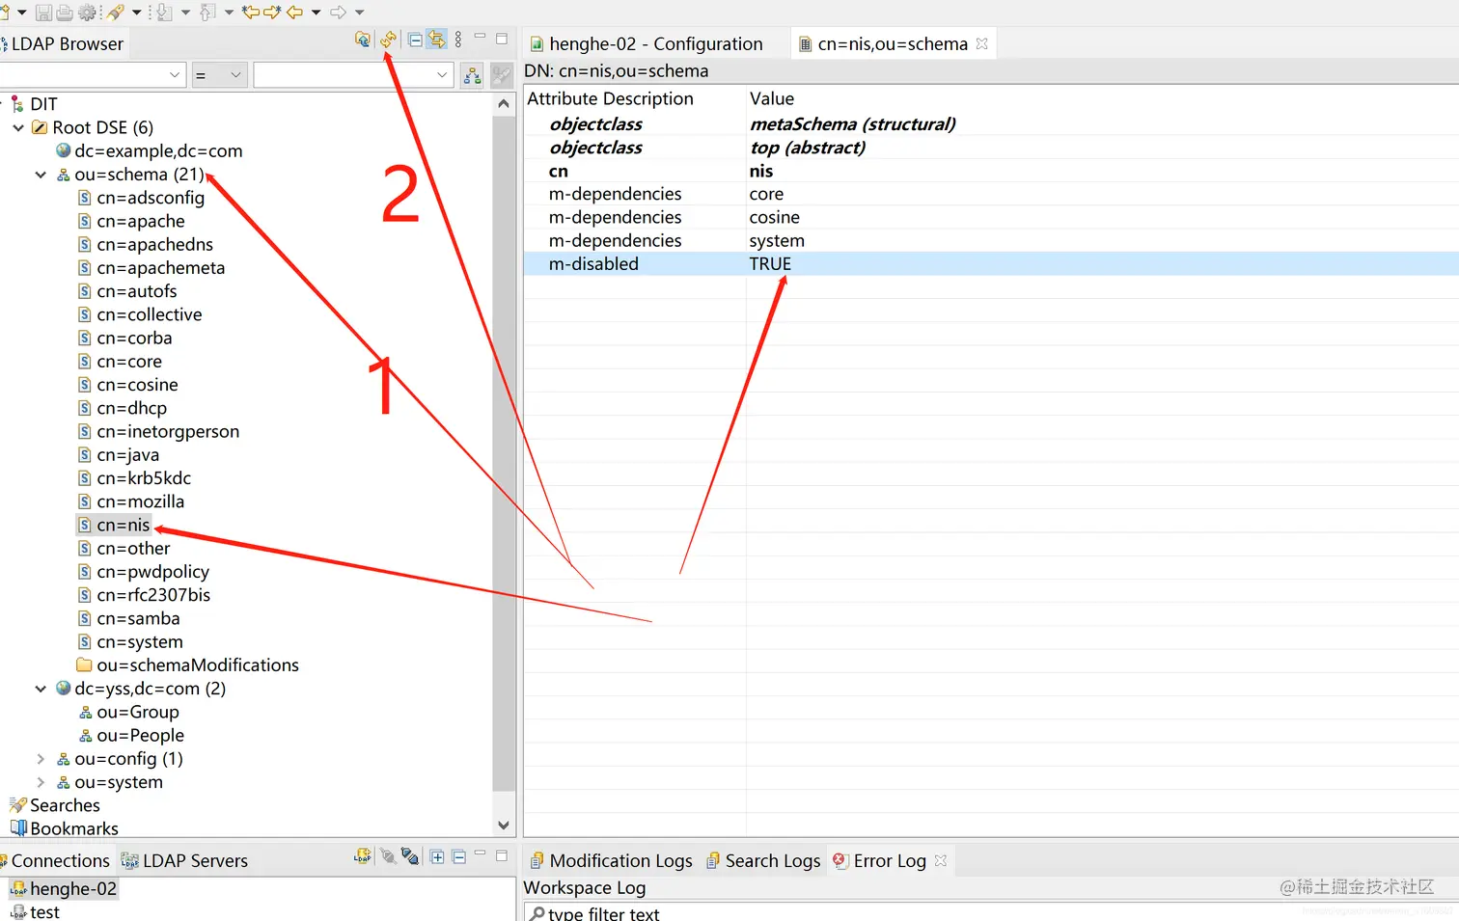Open the Connections tab
The width and height of the screenshot is (1459, 921).
tap(60, 860)
